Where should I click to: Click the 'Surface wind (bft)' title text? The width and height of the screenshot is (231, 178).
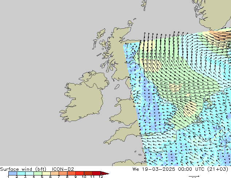pyautogui.click(x=23, y=169)
